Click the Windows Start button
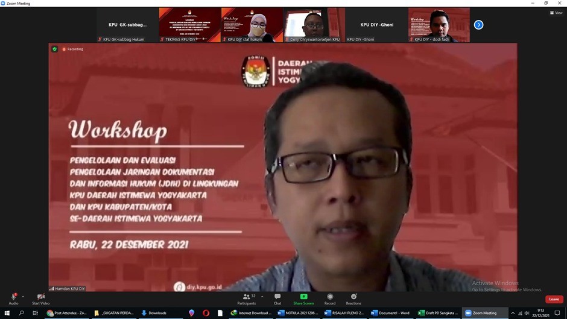The height and width of the screenshot is (319, 567). click(7, 313)
